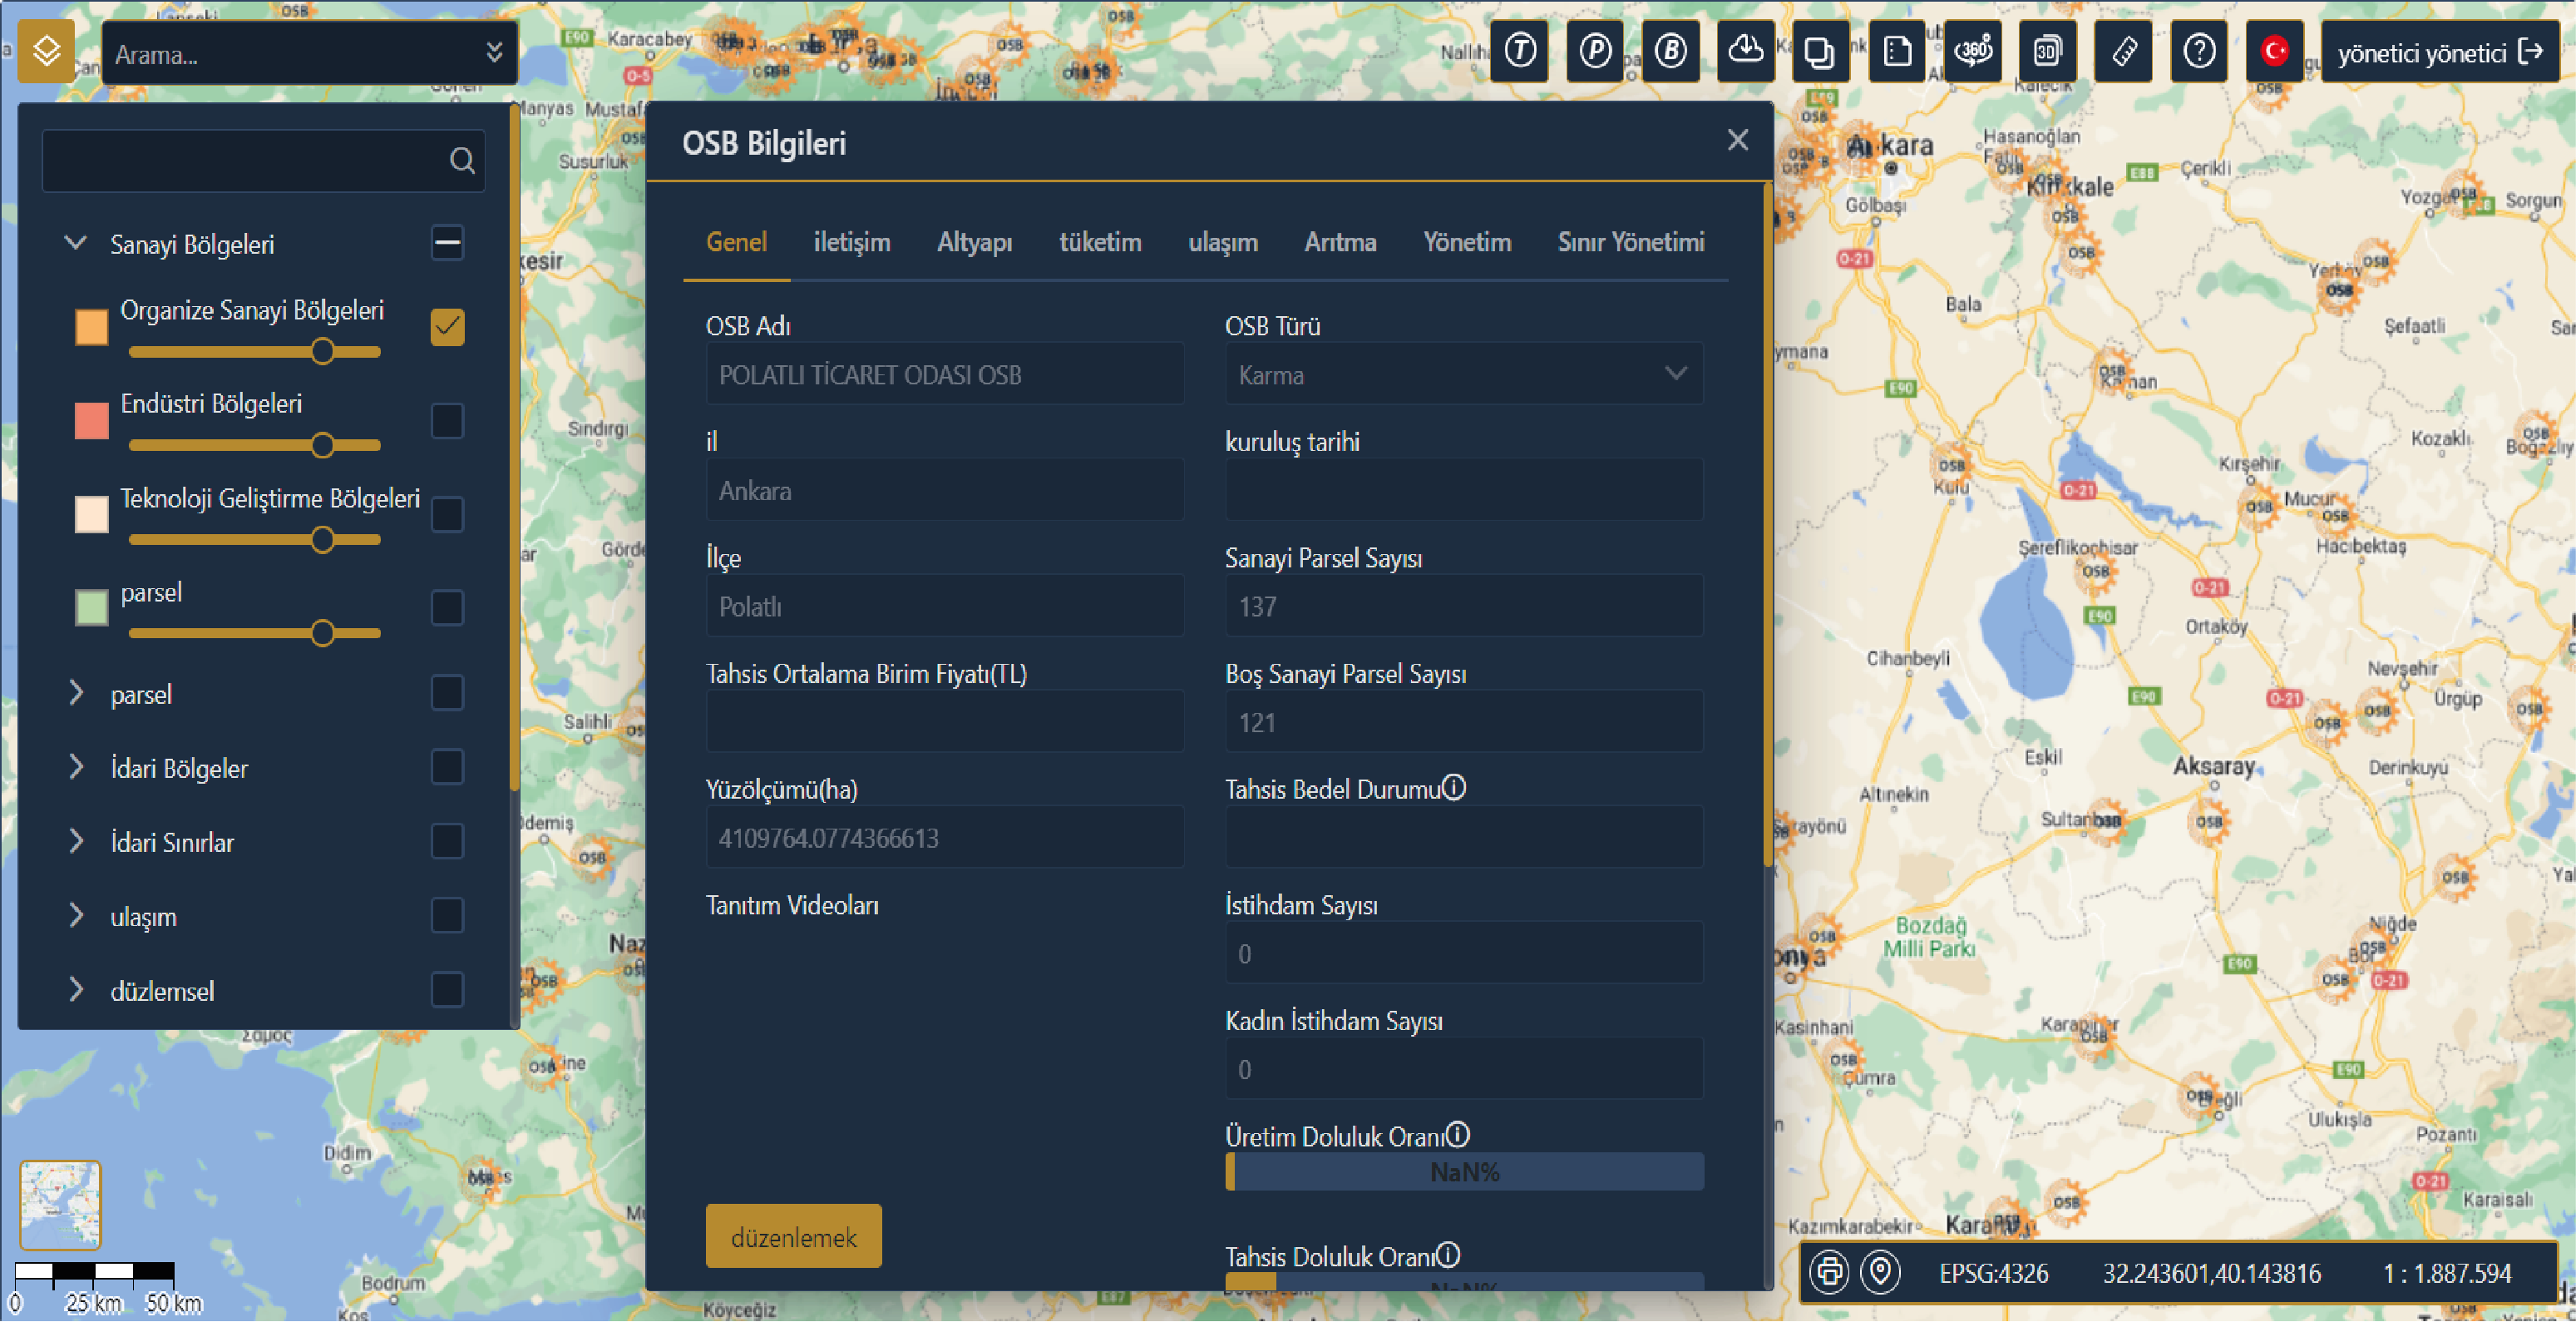Expand the ulaşım layer group
The width and height of the screenshot is (2576, 1322).
pyautogui.click(x=76, y=916)
